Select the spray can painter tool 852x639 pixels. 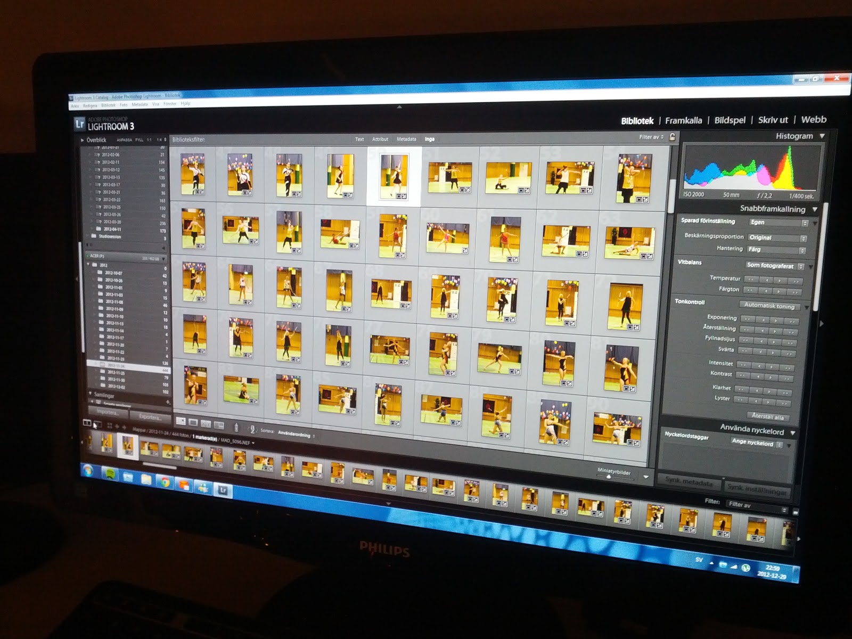click(x=236, y=427)
